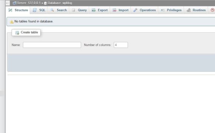Viewport: 215px width, 133px height.
Task: Click the Export tab icon
Action: tap(93, 10)
